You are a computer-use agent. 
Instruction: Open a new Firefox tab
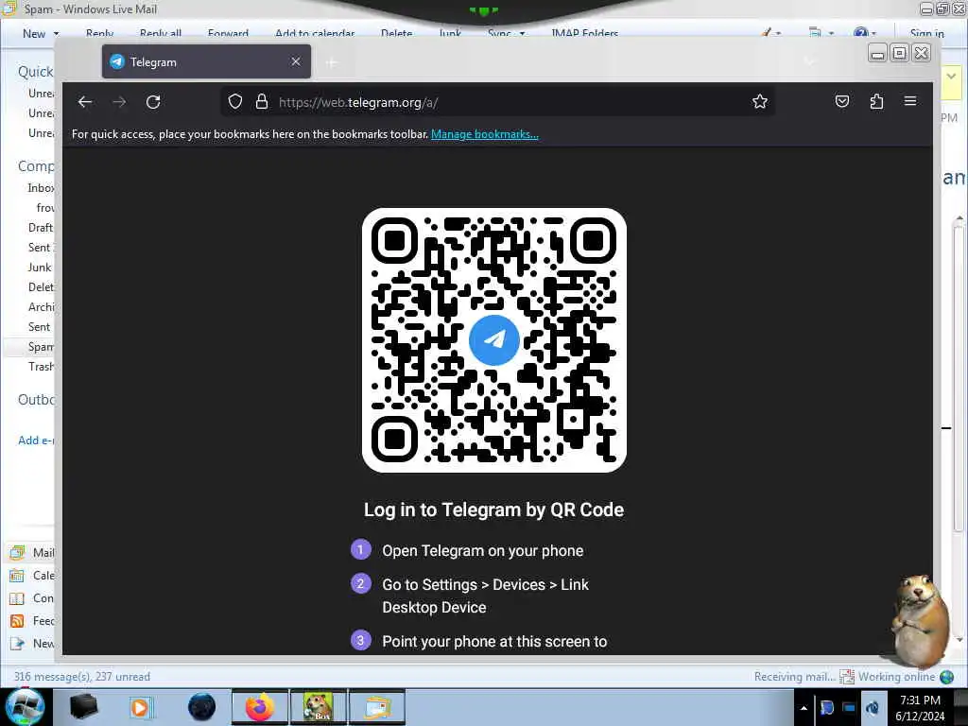coord(332,62)
